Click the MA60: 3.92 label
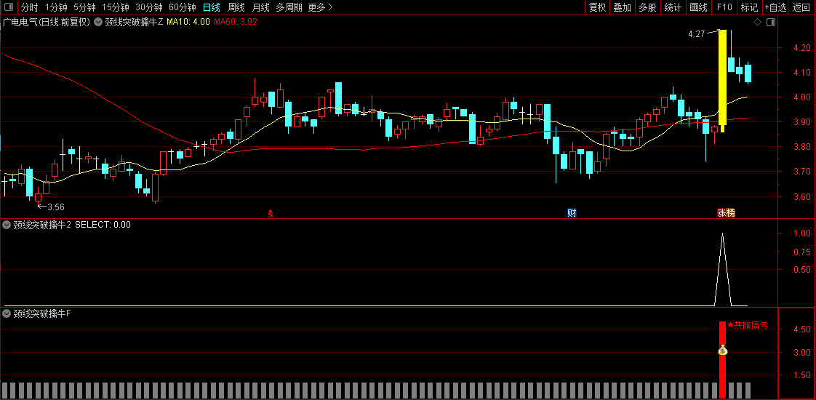This screenshot has width=816, height=400. click(x=235, y=23)
